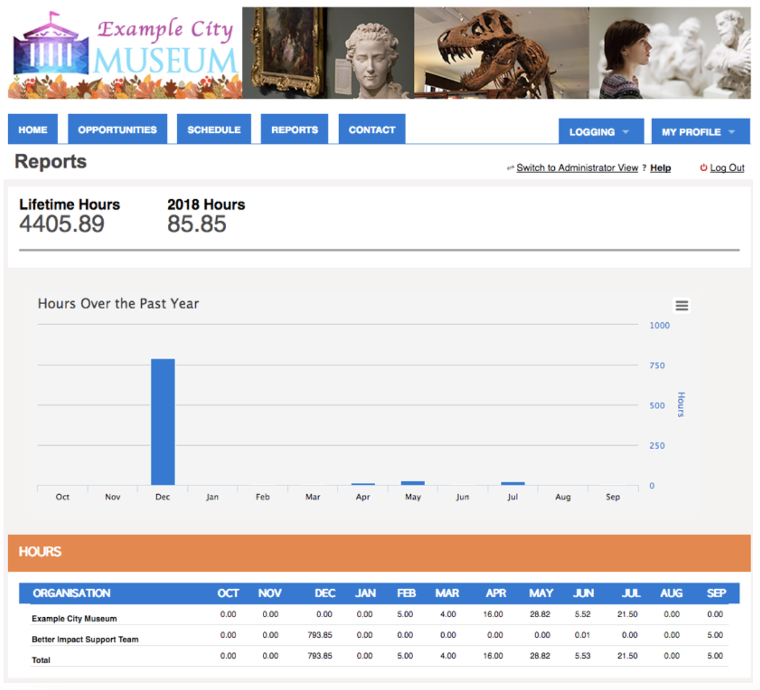Click Switch to Administrator View link
This screenshot has height=690, width=760.
tap(576, 168)
